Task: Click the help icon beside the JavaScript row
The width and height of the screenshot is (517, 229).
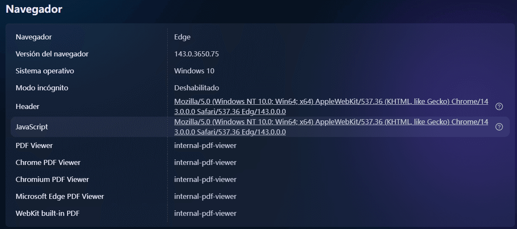Action: coord(499,127)
